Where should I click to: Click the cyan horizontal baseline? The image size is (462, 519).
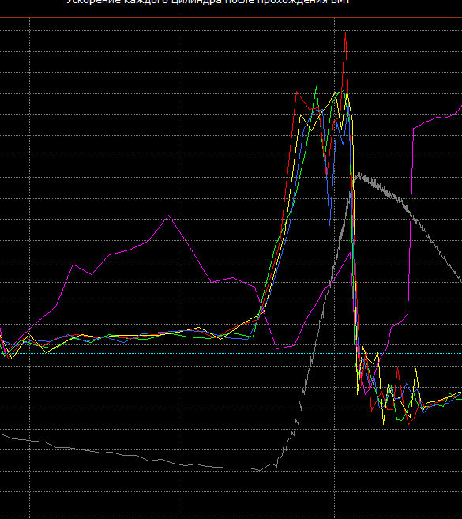[231, 353]
